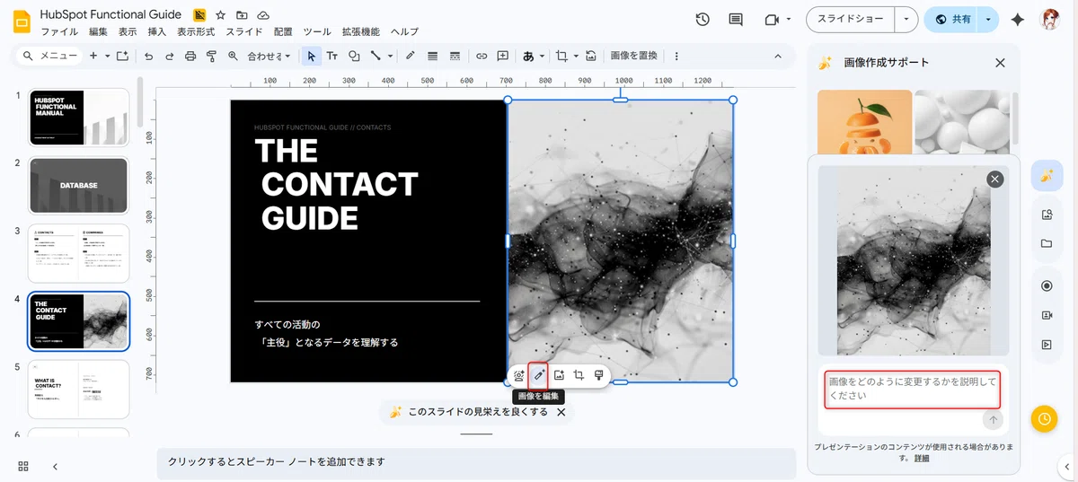This screenshot has height=482, width=1078.
Task: Click the replace image icon in the floating toolbar
Action: tap(559, 375)
